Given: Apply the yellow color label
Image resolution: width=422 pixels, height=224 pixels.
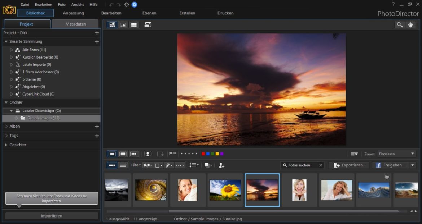Looking at the screenshot, I should 217,154.
